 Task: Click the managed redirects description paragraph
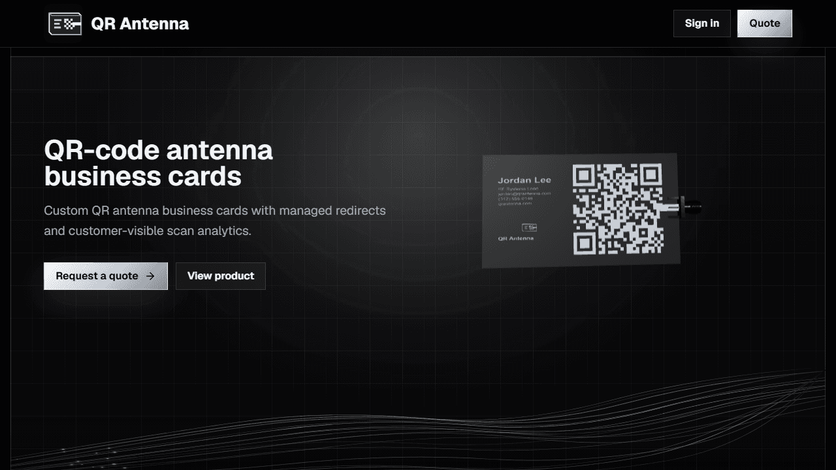tap(215, 221)
